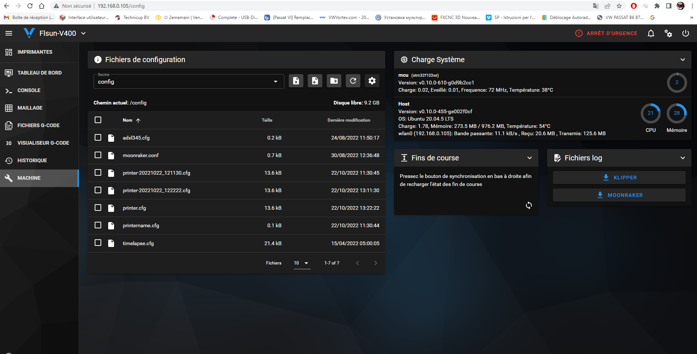The image size is (697, 354).
Task: Click the browser translate page icon
Action: pos(596,6)
